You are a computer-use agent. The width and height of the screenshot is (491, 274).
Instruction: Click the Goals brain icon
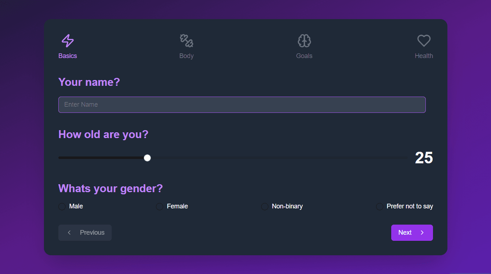[x=304, y=41]
